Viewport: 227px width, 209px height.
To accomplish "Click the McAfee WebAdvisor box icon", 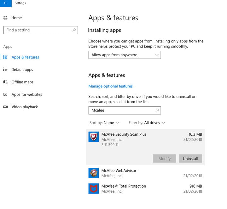I will (x=94, y=173).
